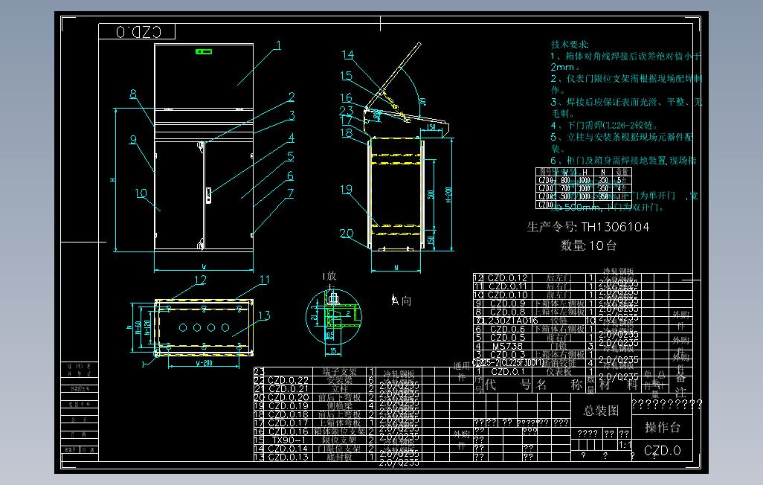Select the CZD.0.16 code in parts list

288,431
